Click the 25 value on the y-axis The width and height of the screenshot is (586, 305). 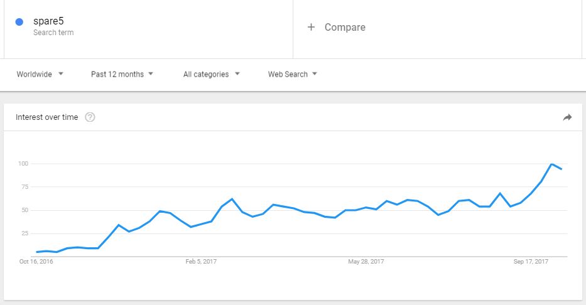24,233
